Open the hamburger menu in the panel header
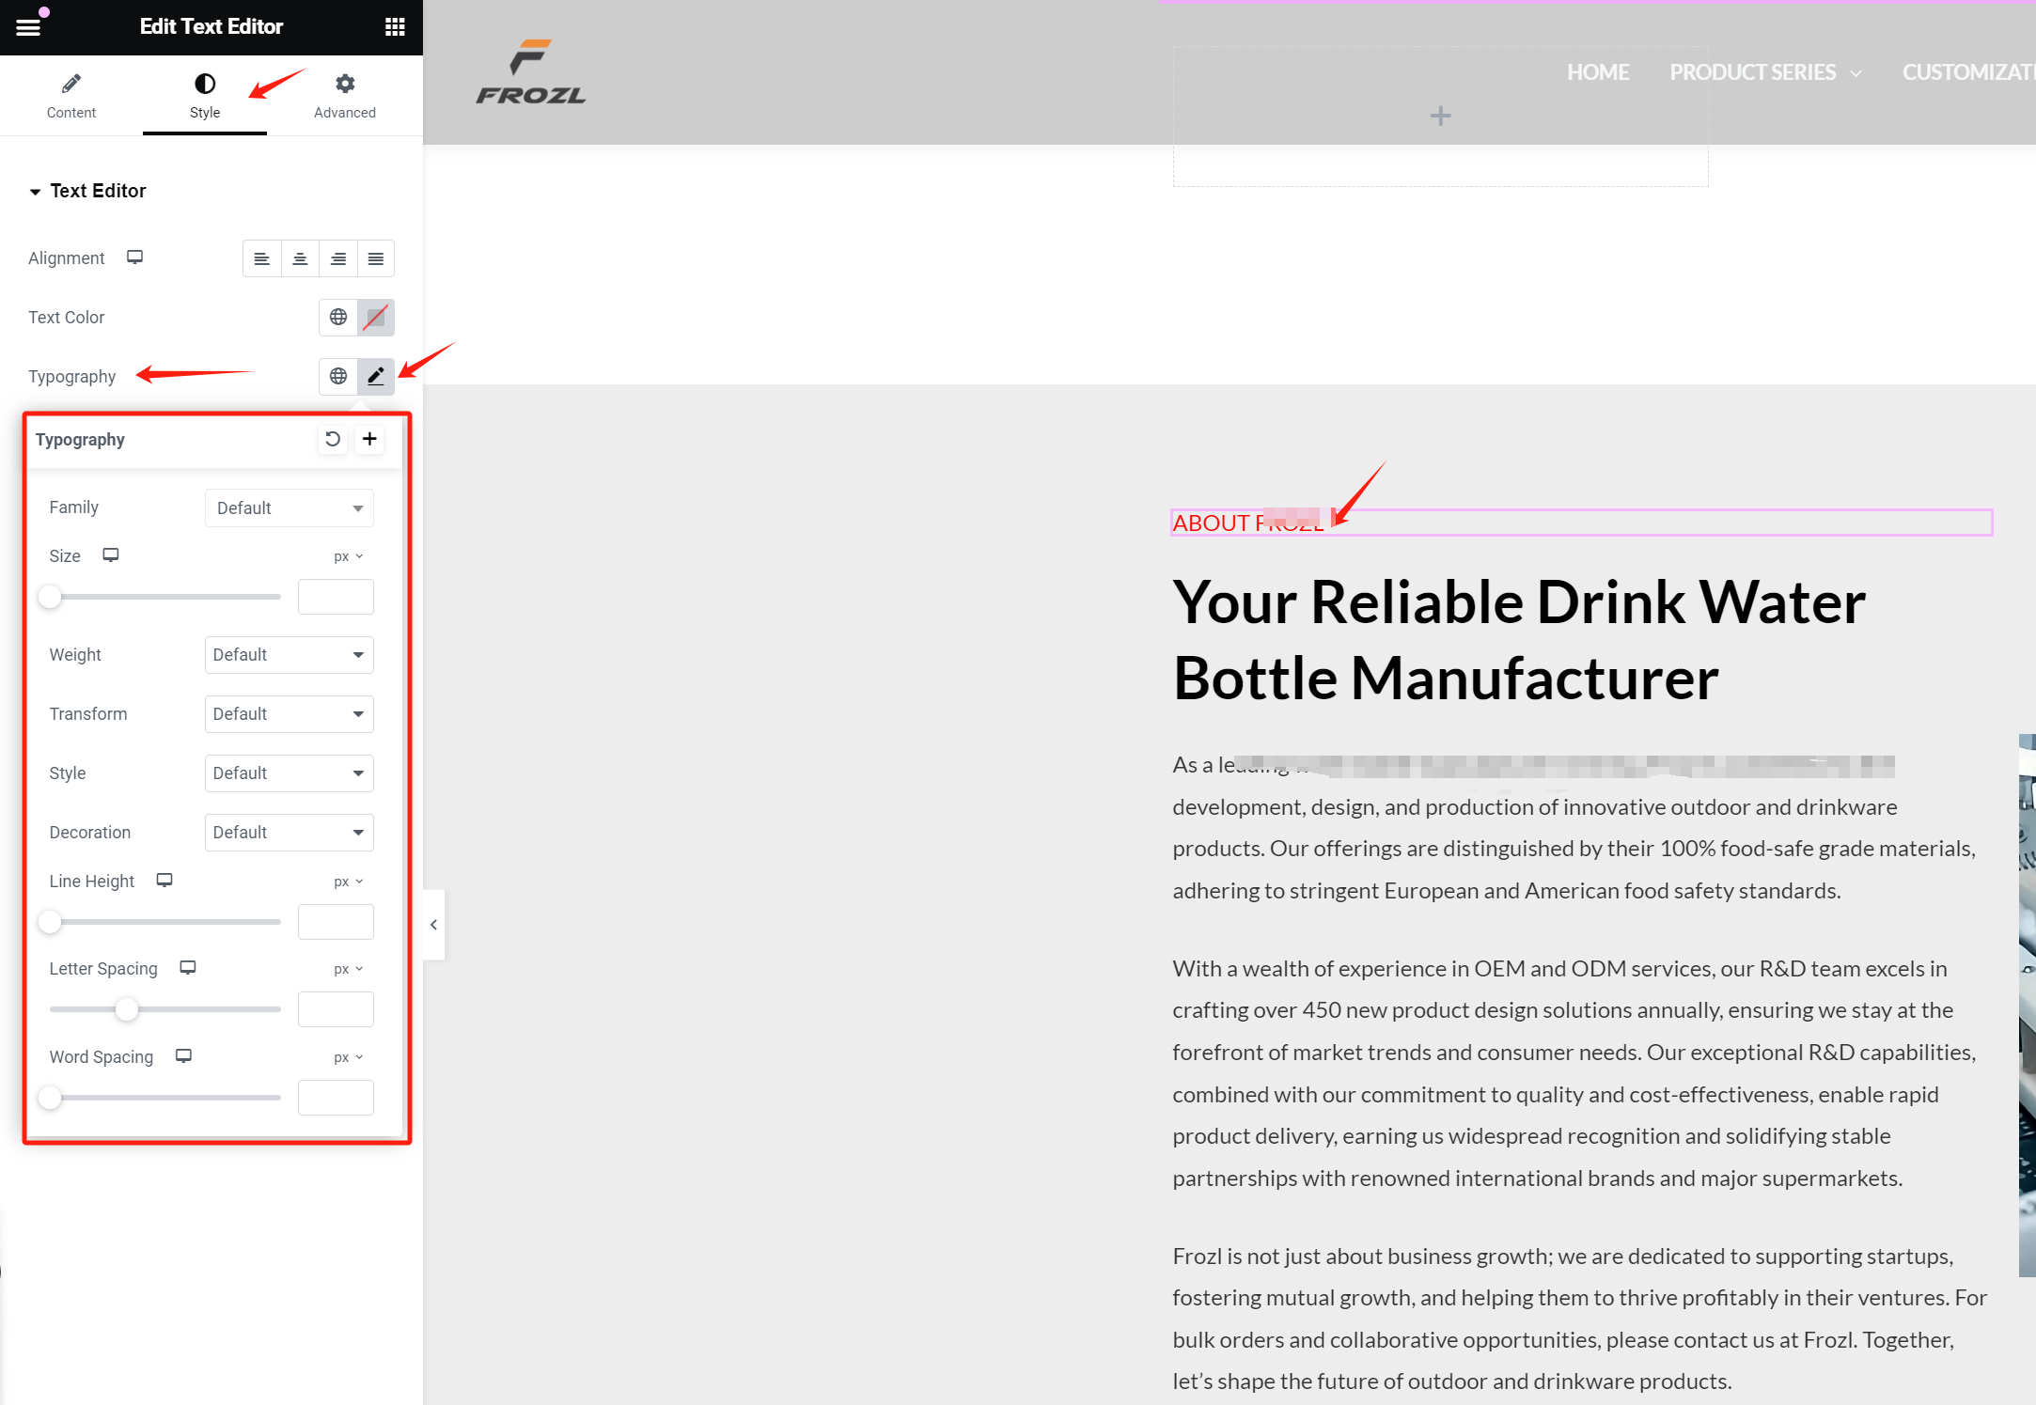The height and width of the screenshot is (1405, 2036). click(28, 26)
